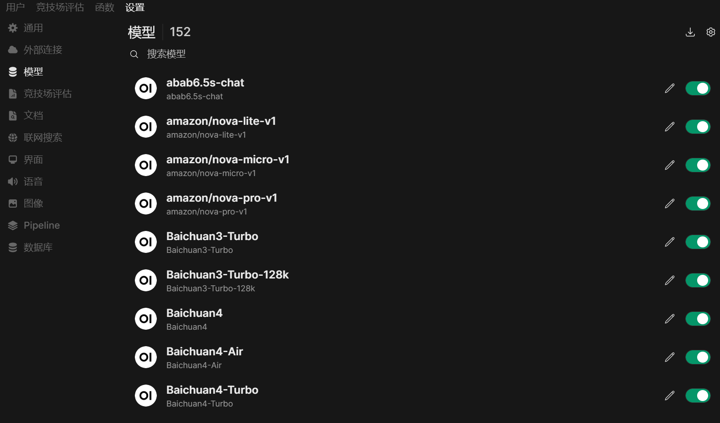Click the search magnifier icon
This screenshot has height=423, width=720.
[134, 54]
